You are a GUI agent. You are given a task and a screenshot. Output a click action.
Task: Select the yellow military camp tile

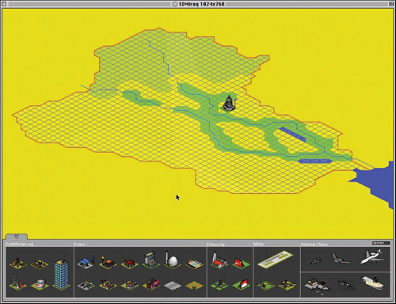click(x=287, y=284)
